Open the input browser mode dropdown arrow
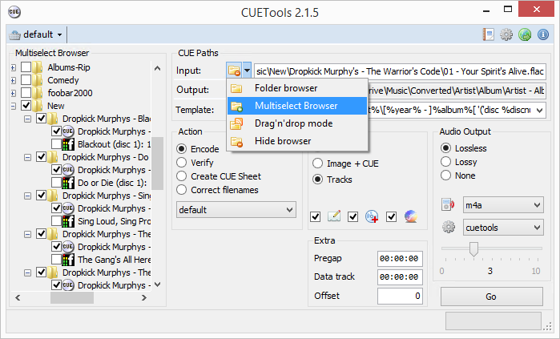This screenshot has height=339, width=560. point(247,71)
